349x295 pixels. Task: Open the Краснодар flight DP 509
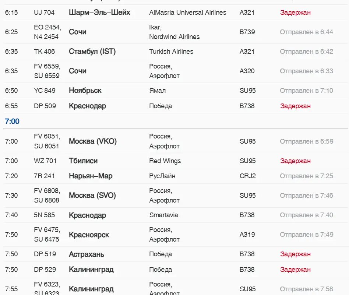tap(176, 106)
